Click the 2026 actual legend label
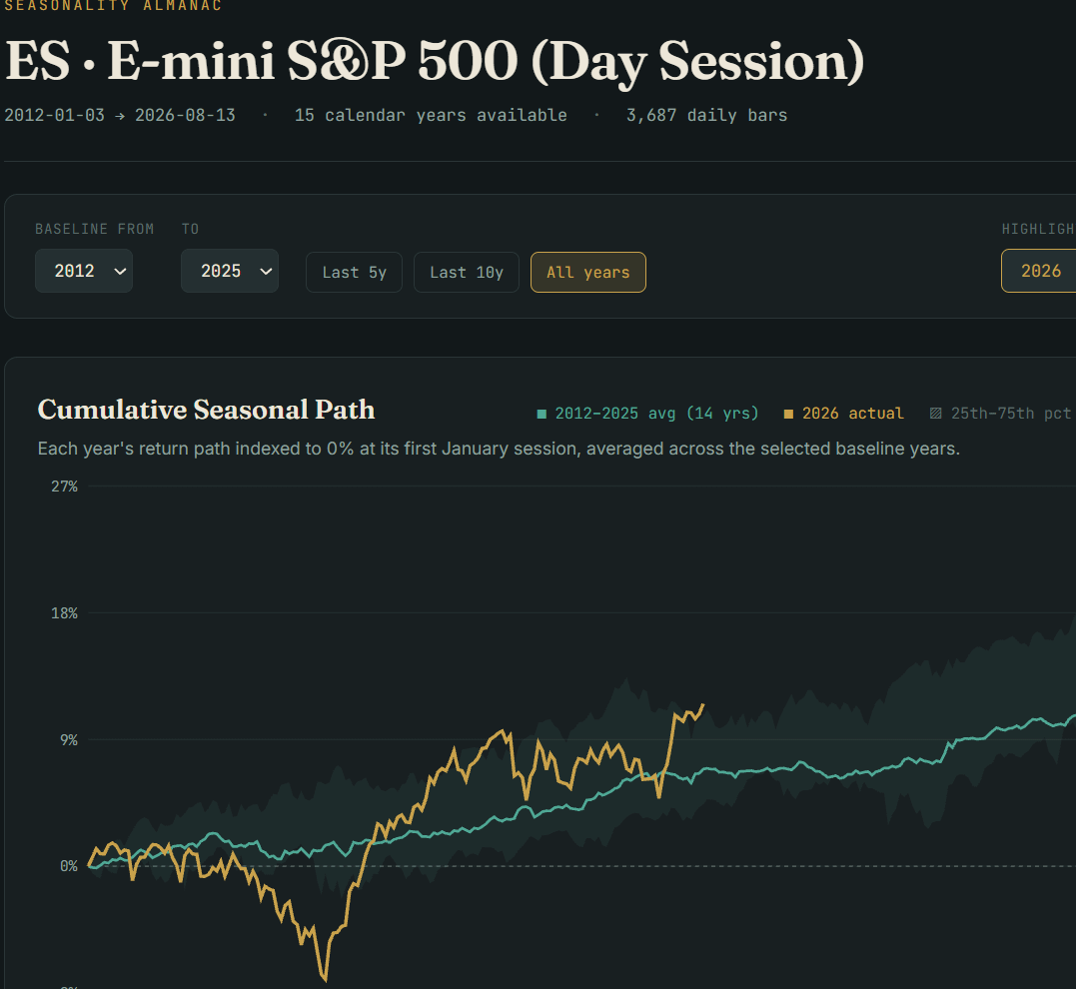1076x989 pixels. [853, 414]
